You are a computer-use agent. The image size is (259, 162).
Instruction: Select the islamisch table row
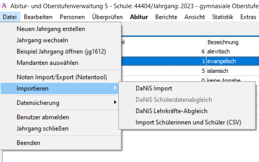pyautogui.click(x=190, y=71)
